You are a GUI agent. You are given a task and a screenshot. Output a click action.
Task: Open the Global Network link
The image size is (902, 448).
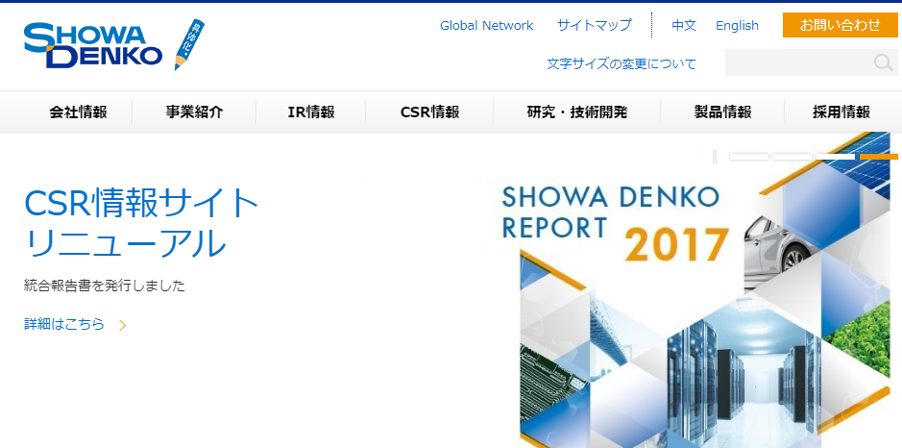pyautogui.click(x=487, y=25)
